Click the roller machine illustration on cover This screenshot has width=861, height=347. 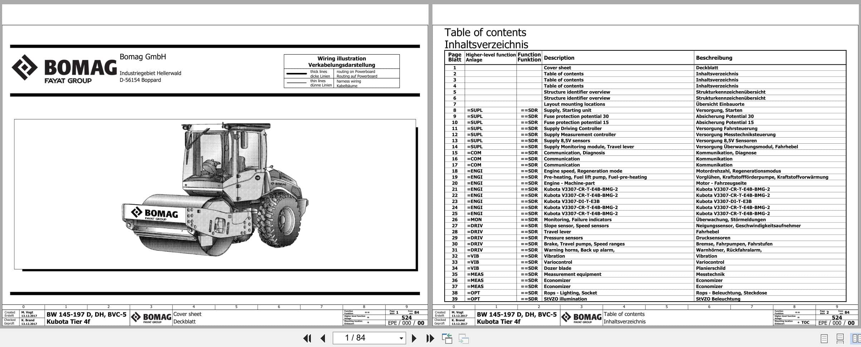point(215,190)
